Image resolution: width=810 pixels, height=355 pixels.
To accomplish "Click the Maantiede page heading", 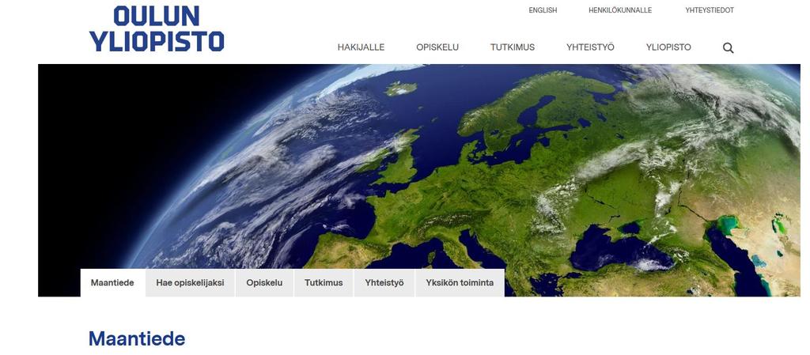I will pyautogui.click(x=137, y=339).
